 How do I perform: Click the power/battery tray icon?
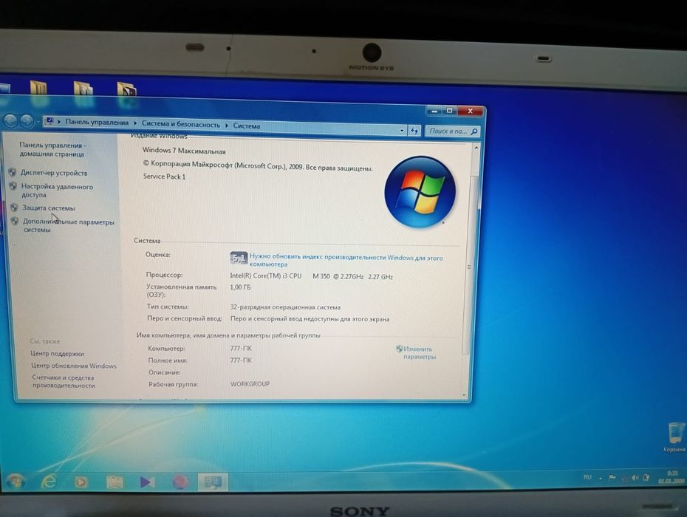(x=646, y=478)
